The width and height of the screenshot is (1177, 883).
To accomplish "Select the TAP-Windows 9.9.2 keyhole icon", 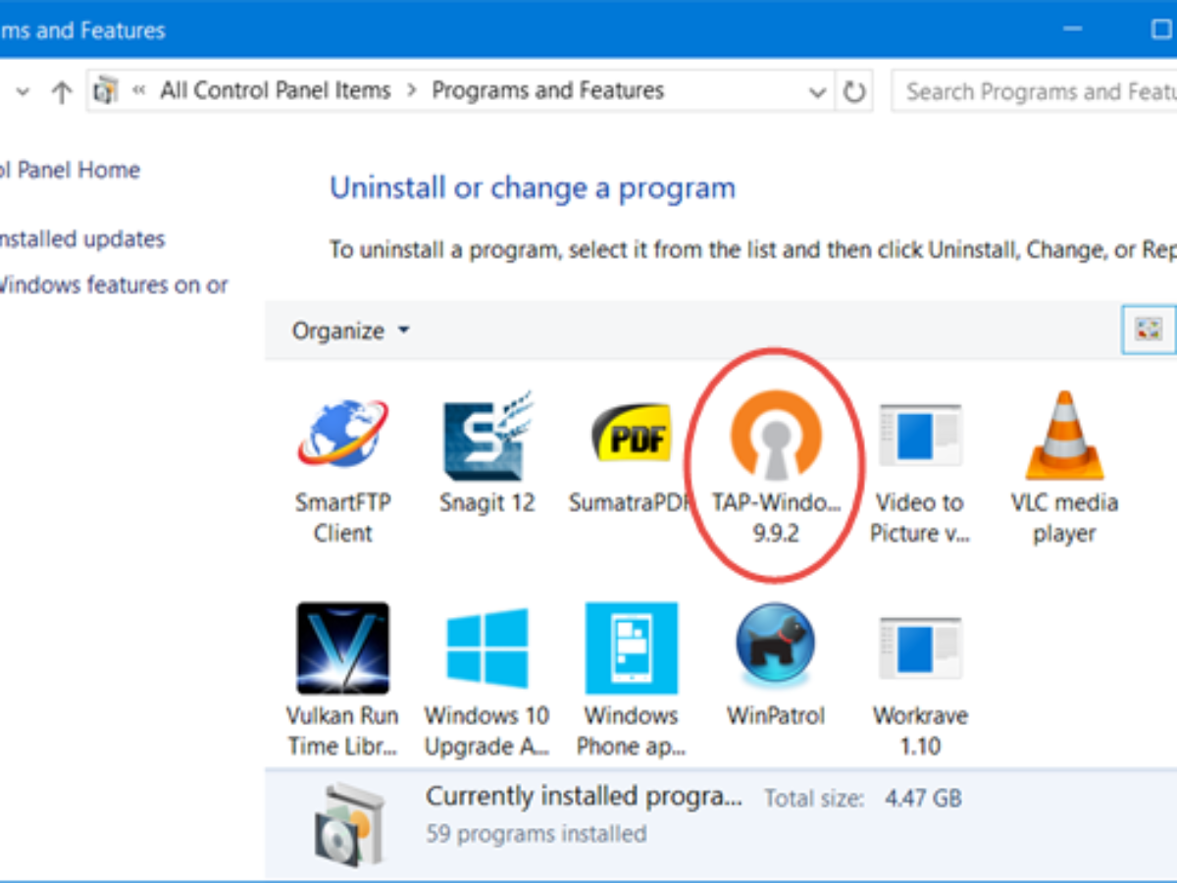I will pos(776,435).
